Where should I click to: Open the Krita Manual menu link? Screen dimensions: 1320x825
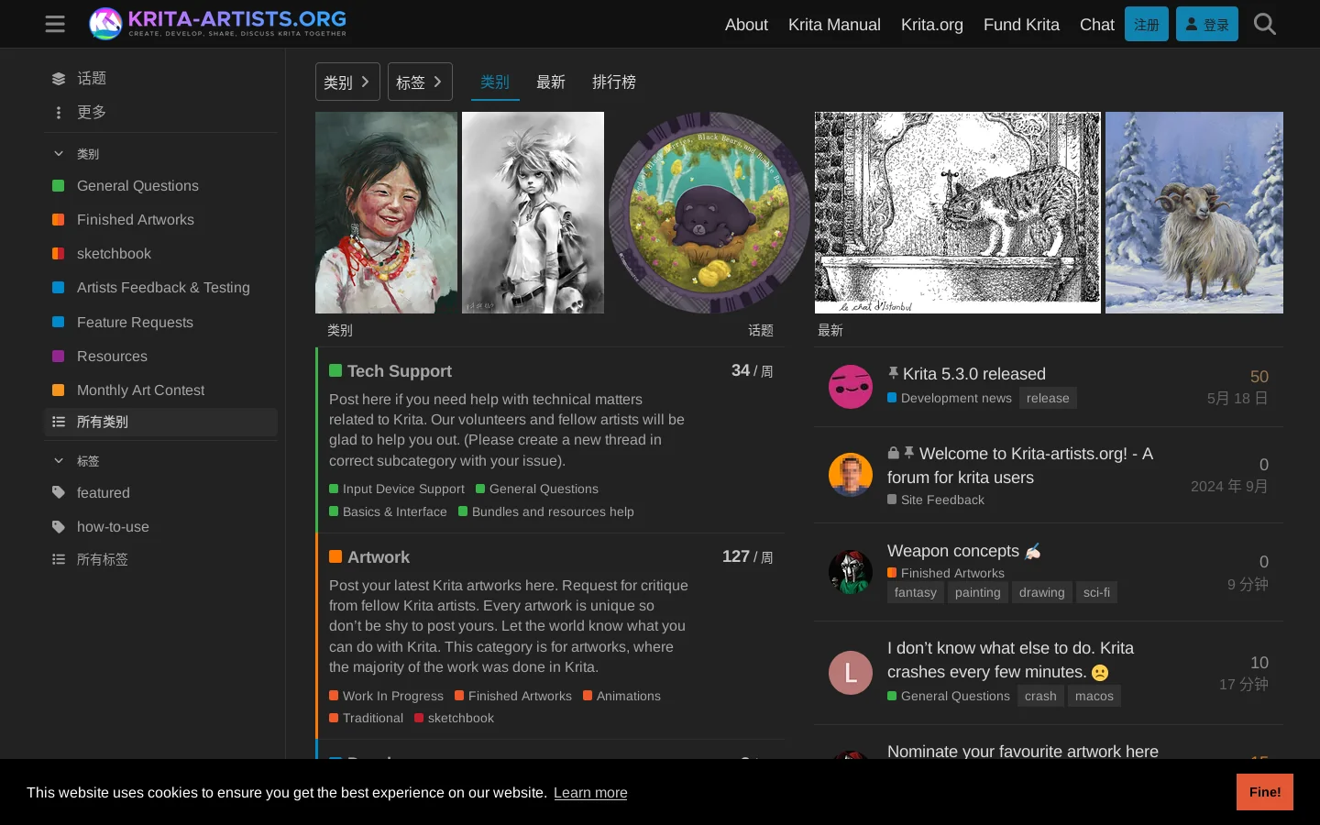pos(834,25)
